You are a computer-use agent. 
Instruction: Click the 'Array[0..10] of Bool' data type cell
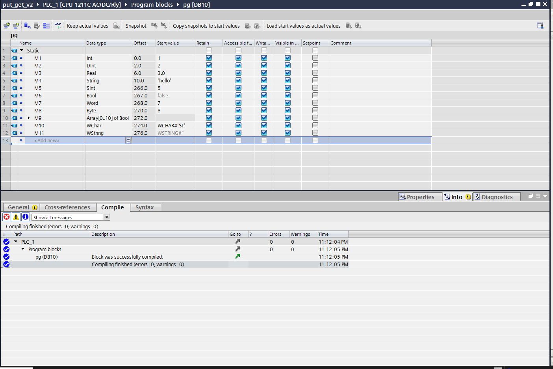[x=108, y=118]
